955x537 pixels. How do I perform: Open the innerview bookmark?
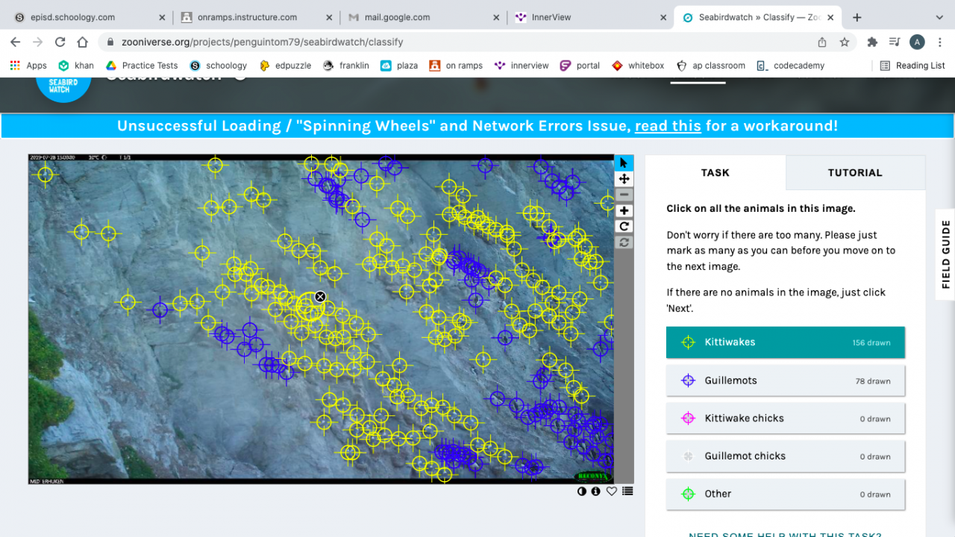(522, 66)
